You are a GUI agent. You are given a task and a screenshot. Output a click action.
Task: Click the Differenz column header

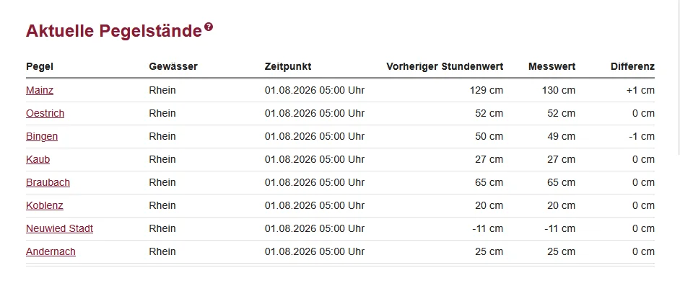point(633,67)
